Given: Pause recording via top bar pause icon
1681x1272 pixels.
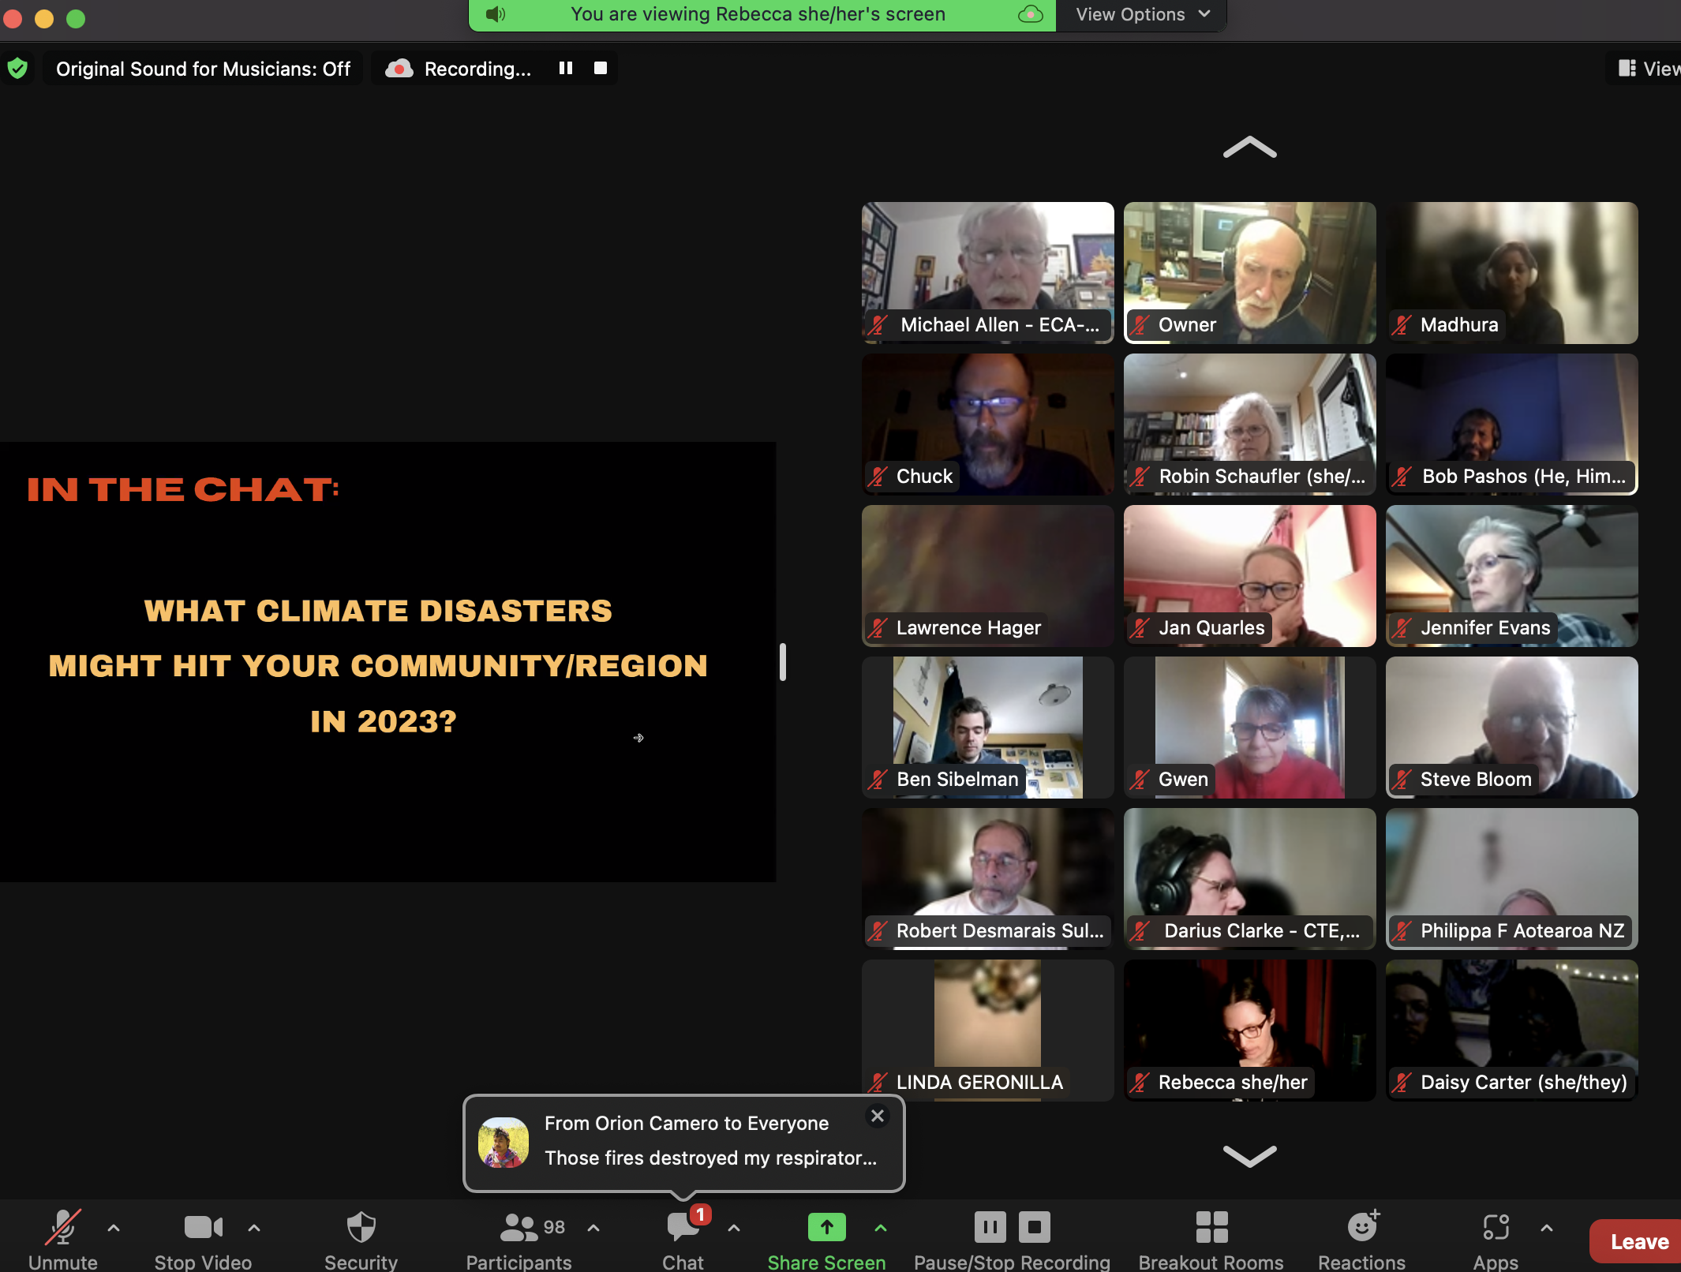Looking at the screenshot, I should click(566, 69).
